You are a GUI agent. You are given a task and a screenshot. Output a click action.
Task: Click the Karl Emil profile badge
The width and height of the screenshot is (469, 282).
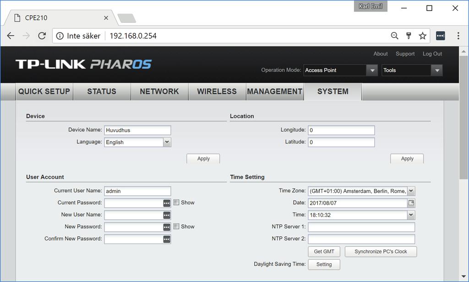click(x=370, y=6)
